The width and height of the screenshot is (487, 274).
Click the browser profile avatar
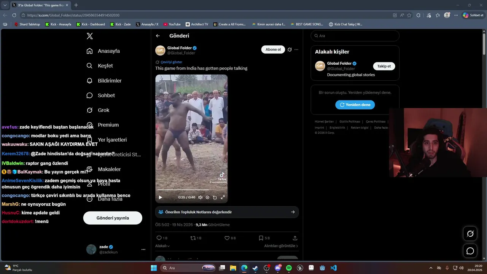point(447,15)
